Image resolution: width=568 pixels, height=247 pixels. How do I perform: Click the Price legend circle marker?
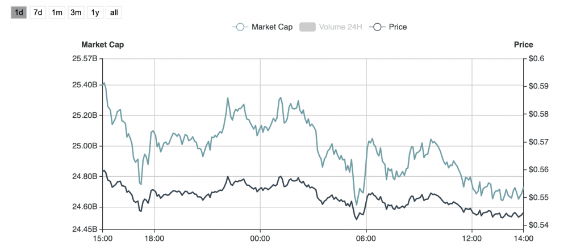(x=377, y=27)
